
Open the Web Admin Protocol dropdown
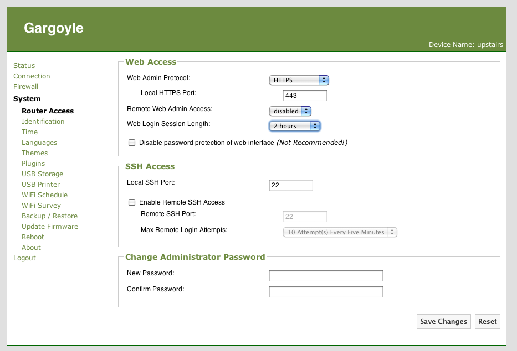pos(299,80)
